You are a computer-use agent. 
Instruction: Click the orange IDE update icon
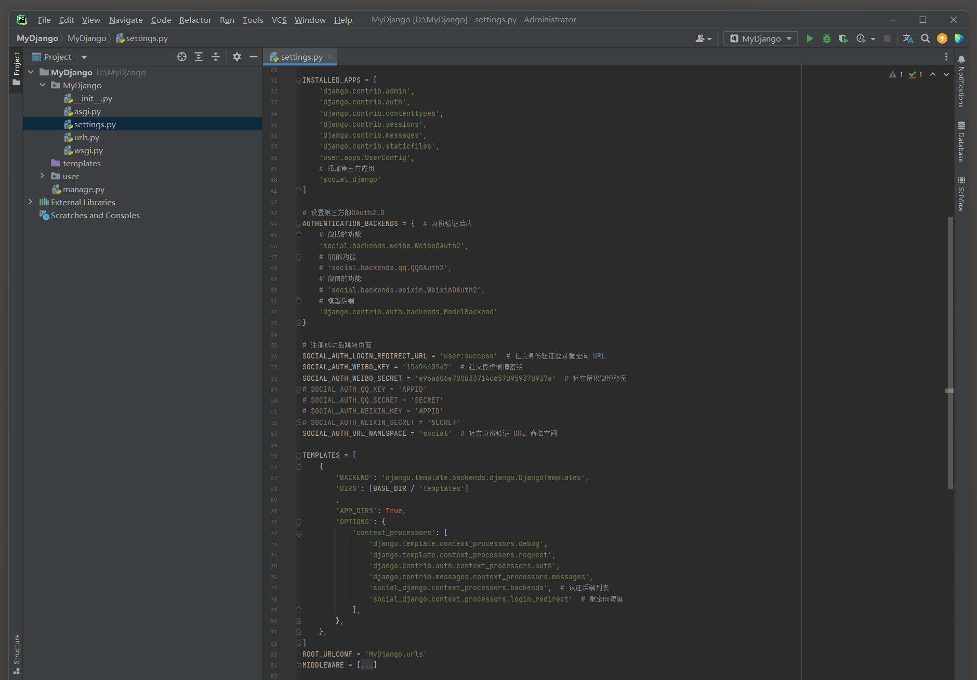pos(942,38)
